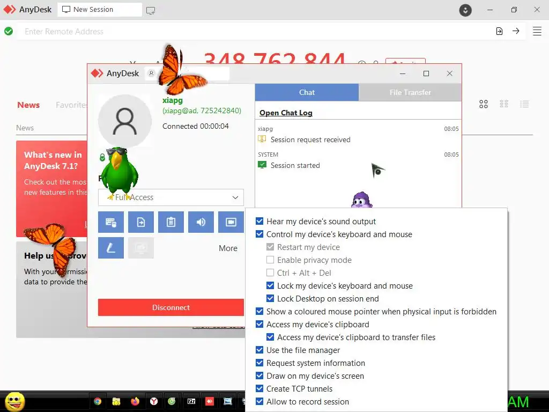
Task: Uncheck Show a coloured mouse pointer option
Action: (259, 312)
